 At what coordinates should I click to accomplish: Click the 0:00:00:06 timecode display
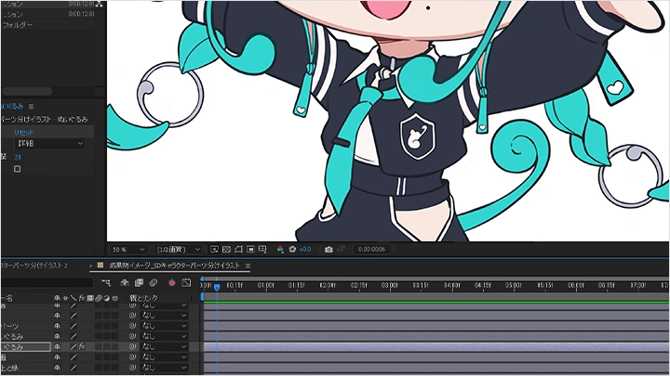(371, 250)
